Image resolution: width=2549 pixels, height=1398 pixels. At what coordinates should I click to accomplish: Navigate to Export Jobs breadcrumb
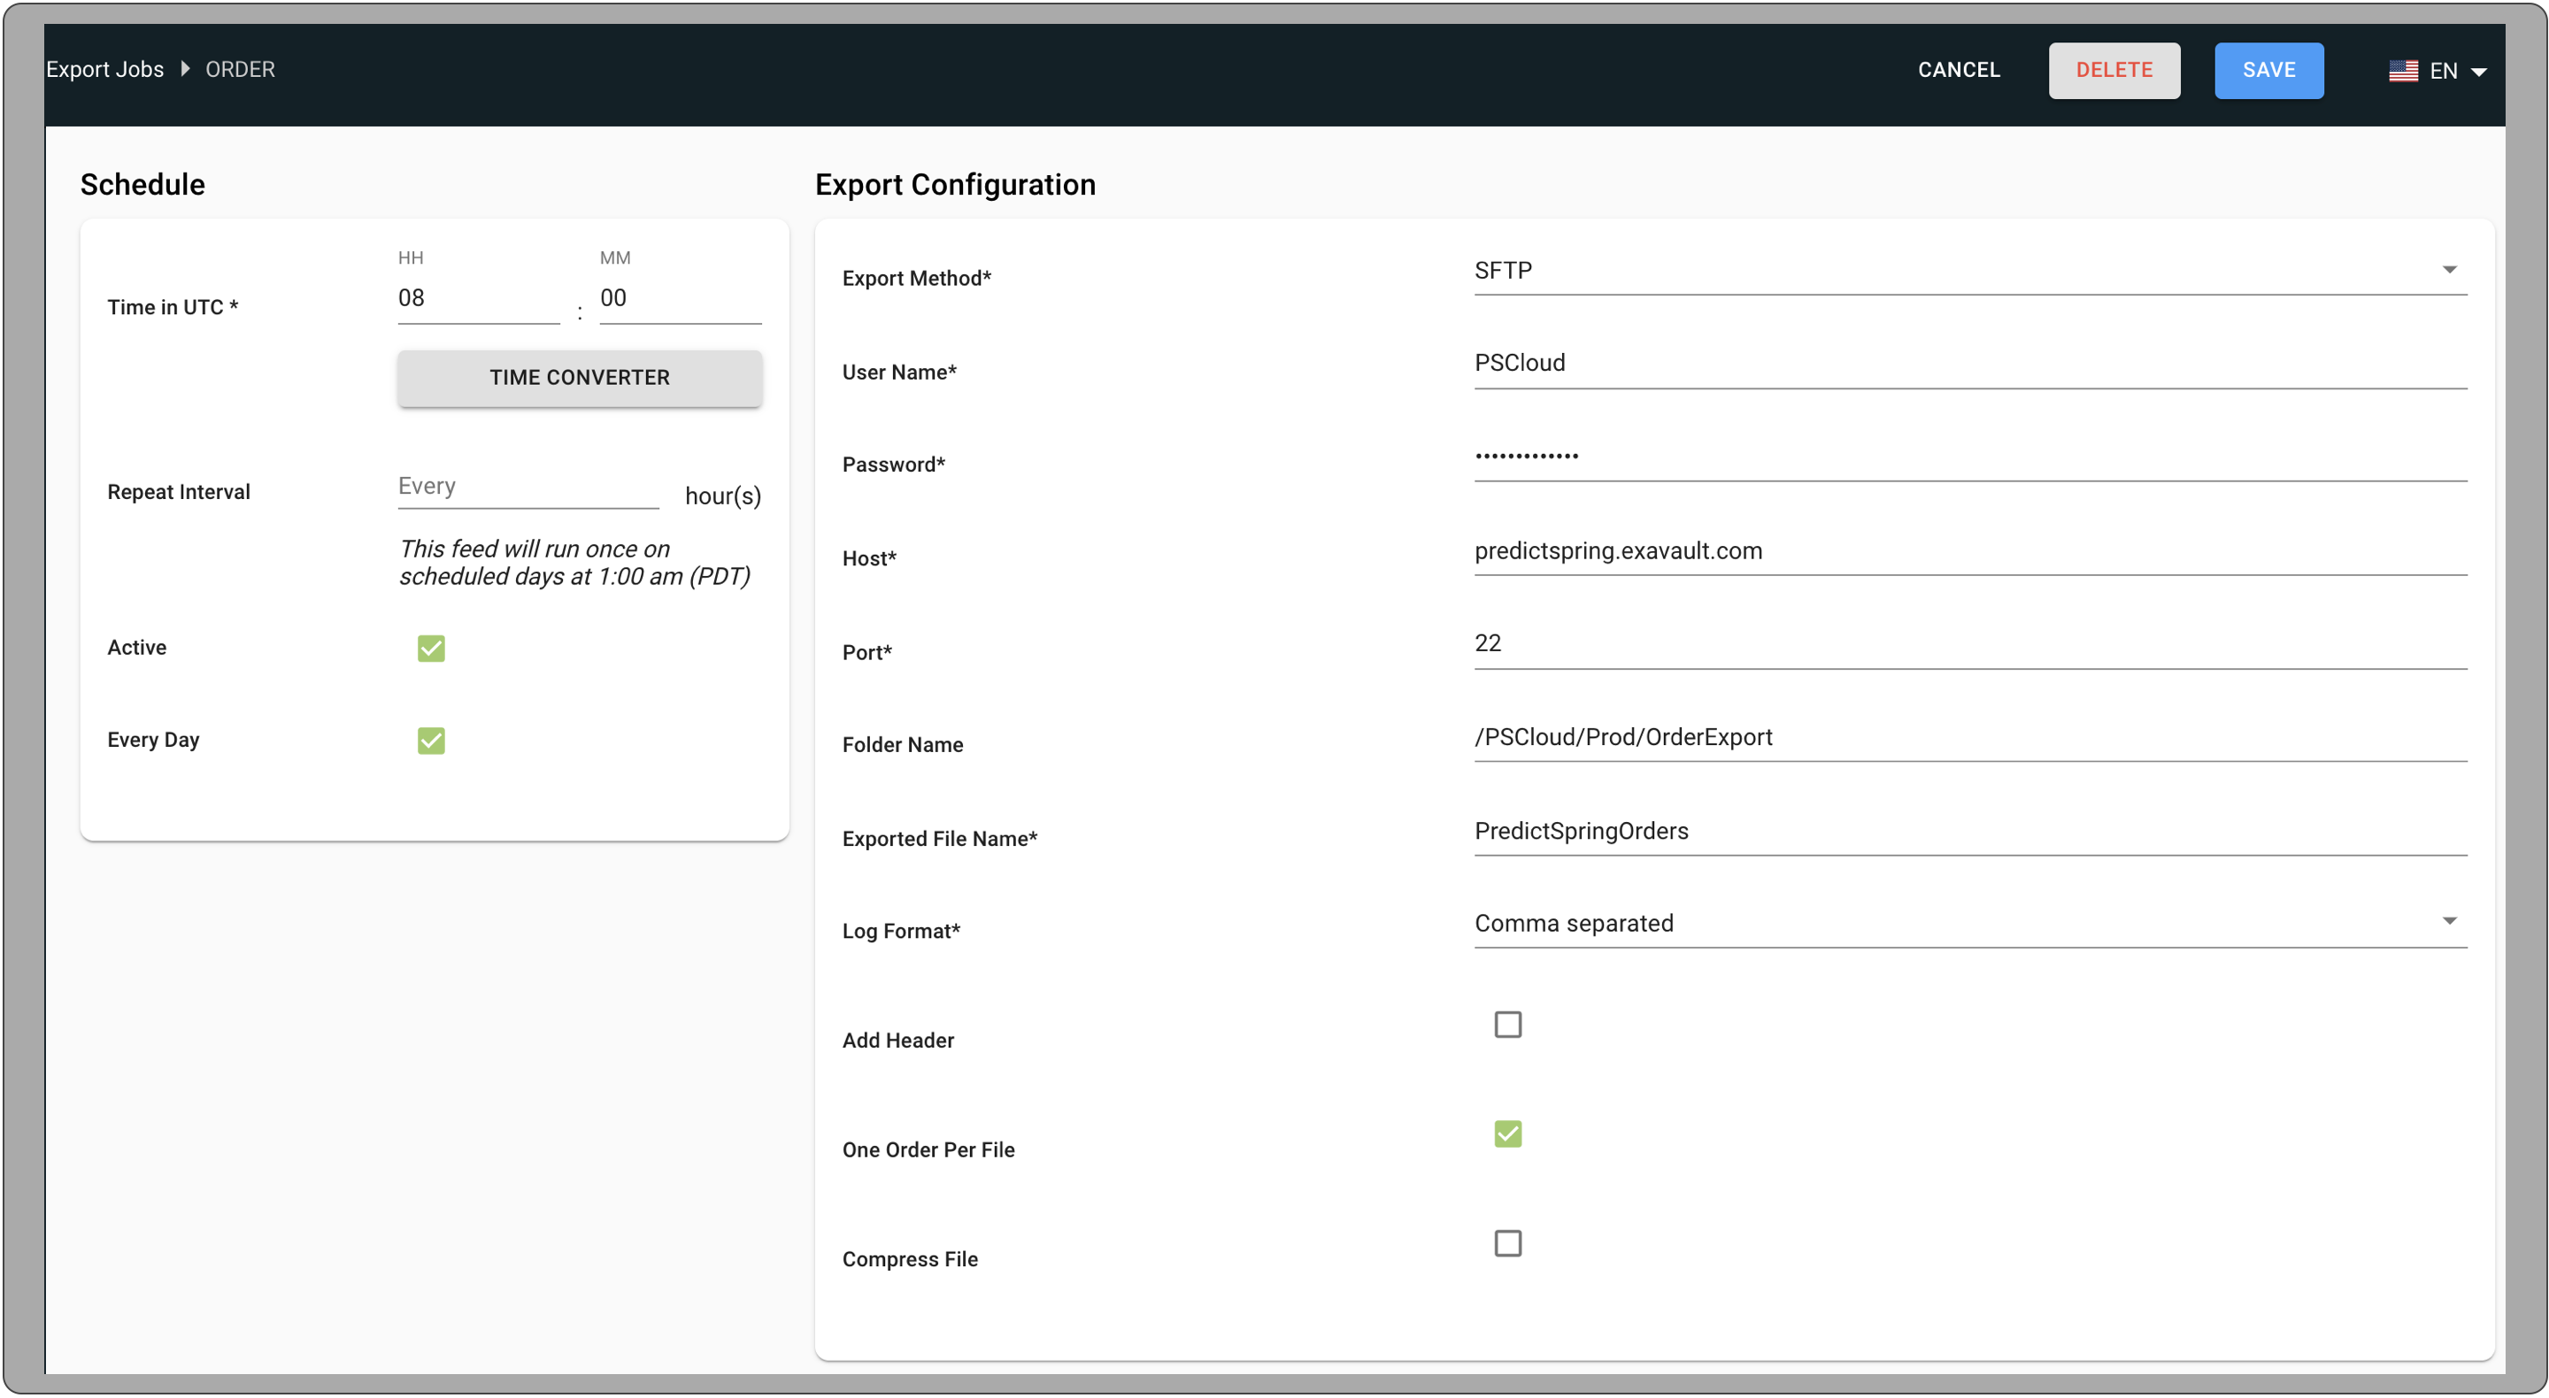pyautogui.click(x=105, y=69)
